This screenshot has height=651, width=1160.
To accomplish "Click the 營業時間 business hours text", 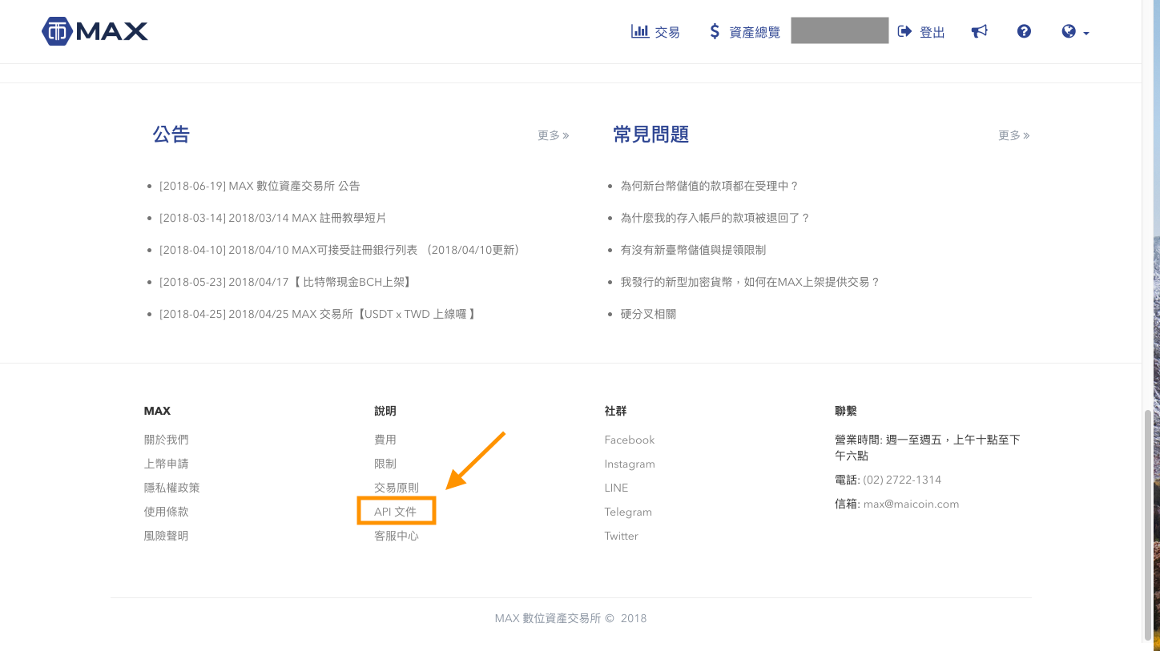I will click(x=928, y=448).
